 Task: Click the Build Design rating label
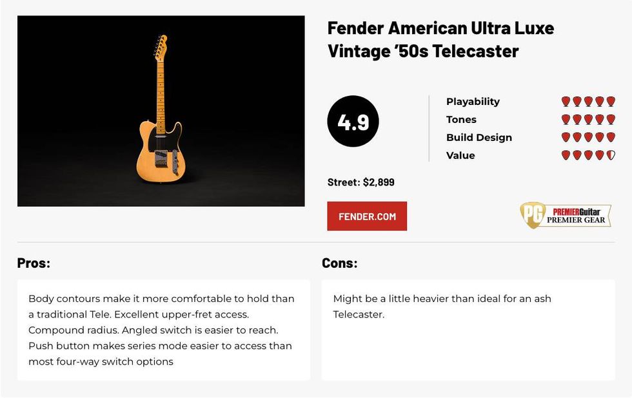[x=479, y=137]
